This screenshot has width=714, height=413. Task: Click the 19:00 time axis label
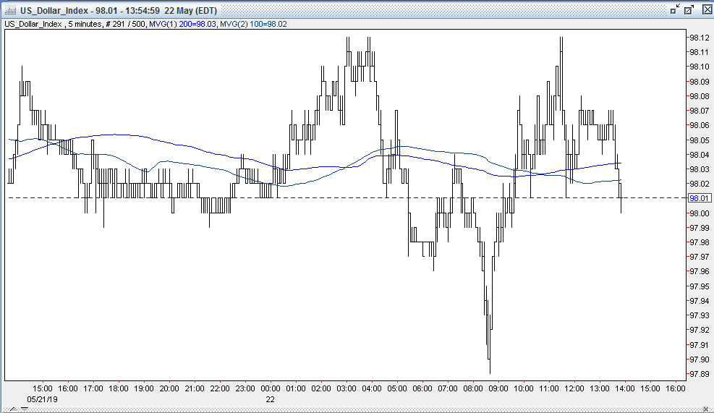pyautogui.click(x=143, y=388)
